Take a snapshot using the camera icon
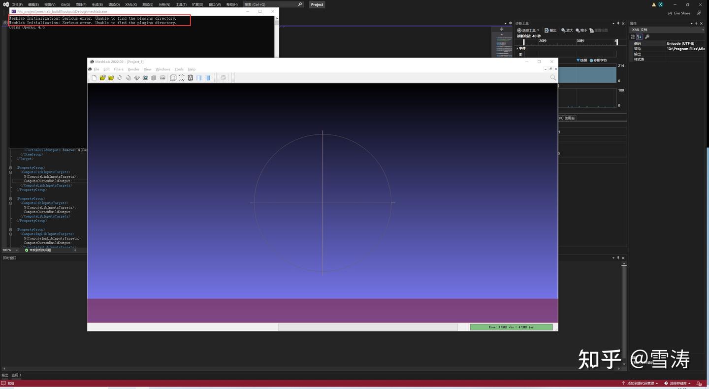 click(x=145, y=77)
